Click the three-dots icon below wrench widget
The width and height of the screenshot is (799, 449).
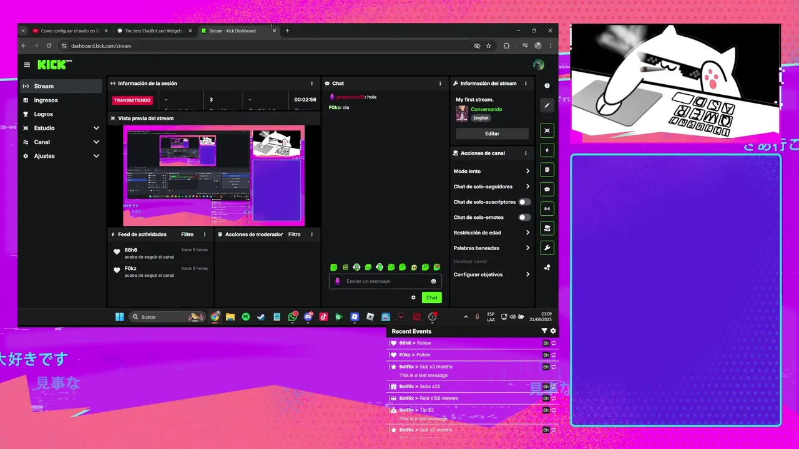coord(547,268)
